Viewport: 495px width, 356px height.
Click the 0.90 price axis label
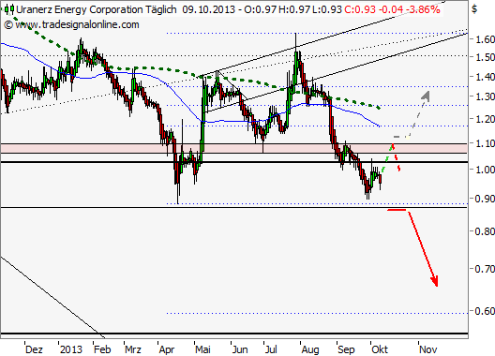tap(485, 199)
